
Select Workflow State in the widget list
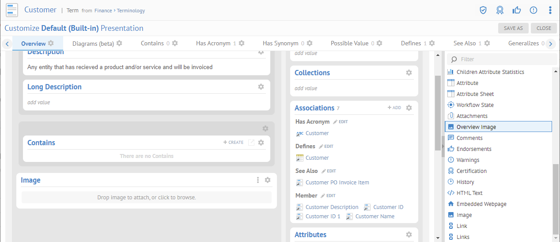click(475, 105)
